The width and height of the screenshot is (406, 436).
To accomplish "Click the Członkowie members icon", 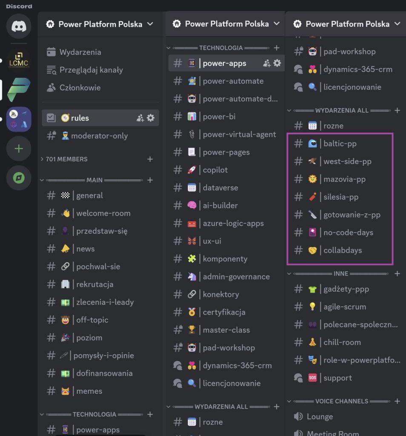I will coord(51,88).
